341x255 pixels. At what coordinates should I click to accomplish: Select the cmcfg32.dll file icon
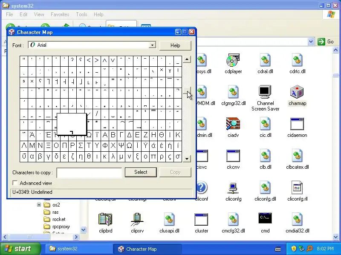[233, 220]
